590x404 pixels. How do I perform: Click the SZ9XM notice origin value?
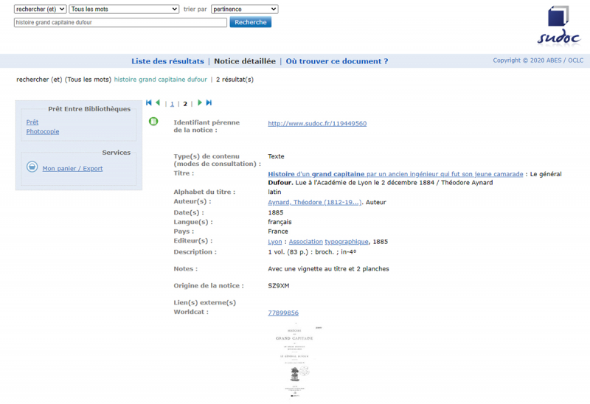point(279,286)
